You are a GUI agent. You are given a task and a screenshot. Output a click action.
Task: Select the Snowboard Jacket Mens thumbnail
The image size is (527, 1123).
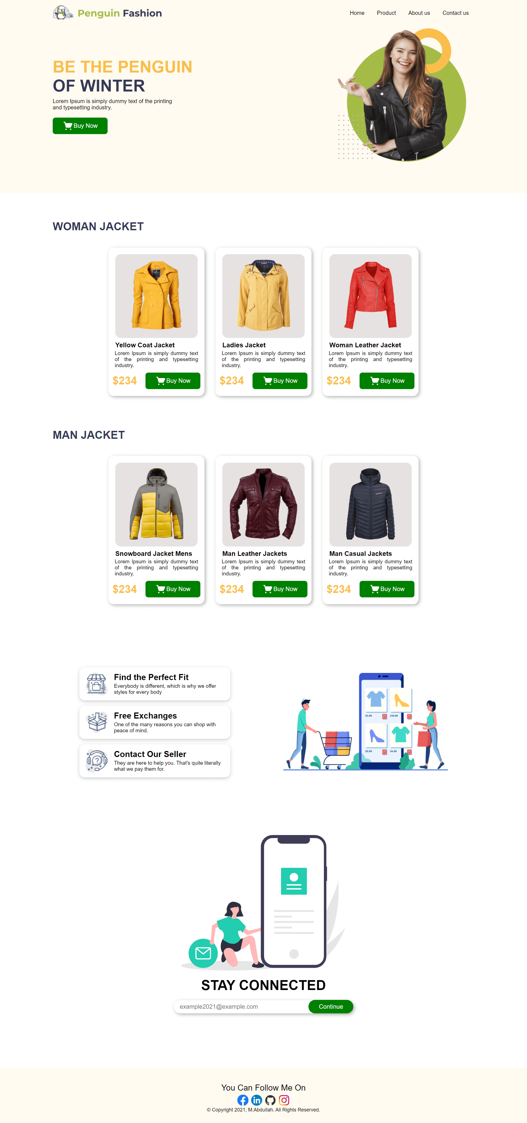tap(156, 504)
